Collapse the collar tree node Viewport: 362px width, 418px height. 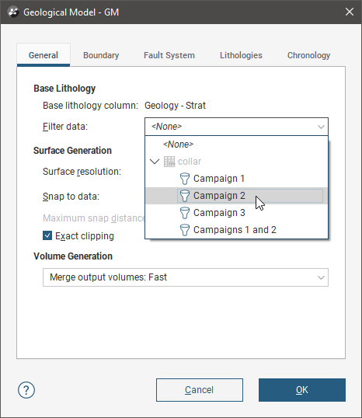click(x=155, y=162)
